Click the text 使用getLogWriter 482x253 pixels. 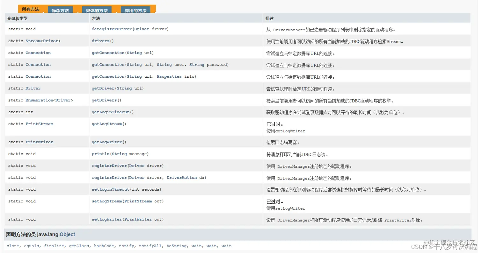[286, 131]
